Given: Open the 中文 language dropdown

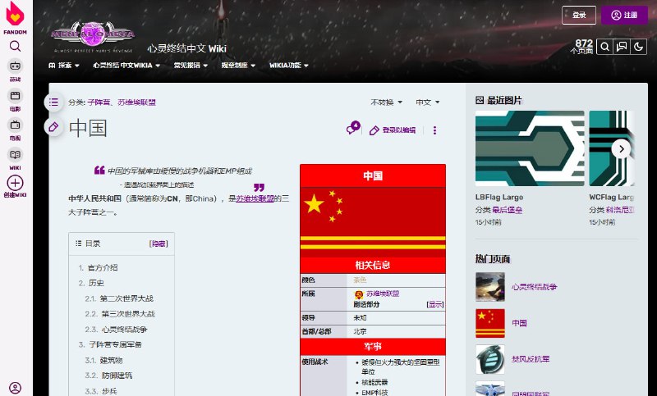Looking at the screenshot, I should pyautogui.click(x=427, y=102).
